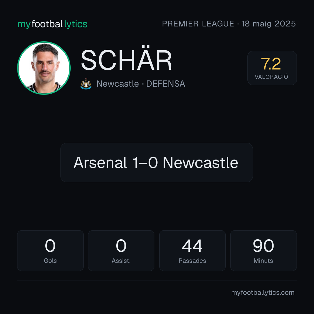Screen dimensions: 314x314
Task: Click the '18 maig 2025' date text
Action: point(269,24)
